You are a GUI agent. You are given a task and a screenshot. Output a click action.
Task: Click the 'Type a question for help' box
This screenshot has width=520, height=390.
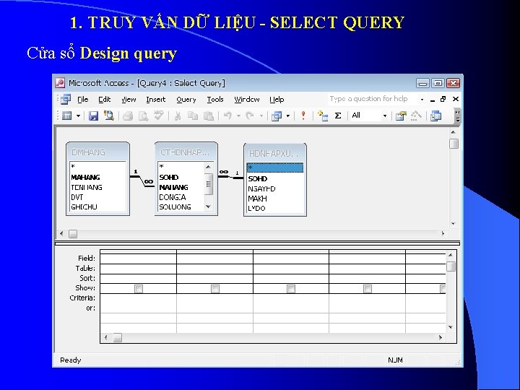373,99
